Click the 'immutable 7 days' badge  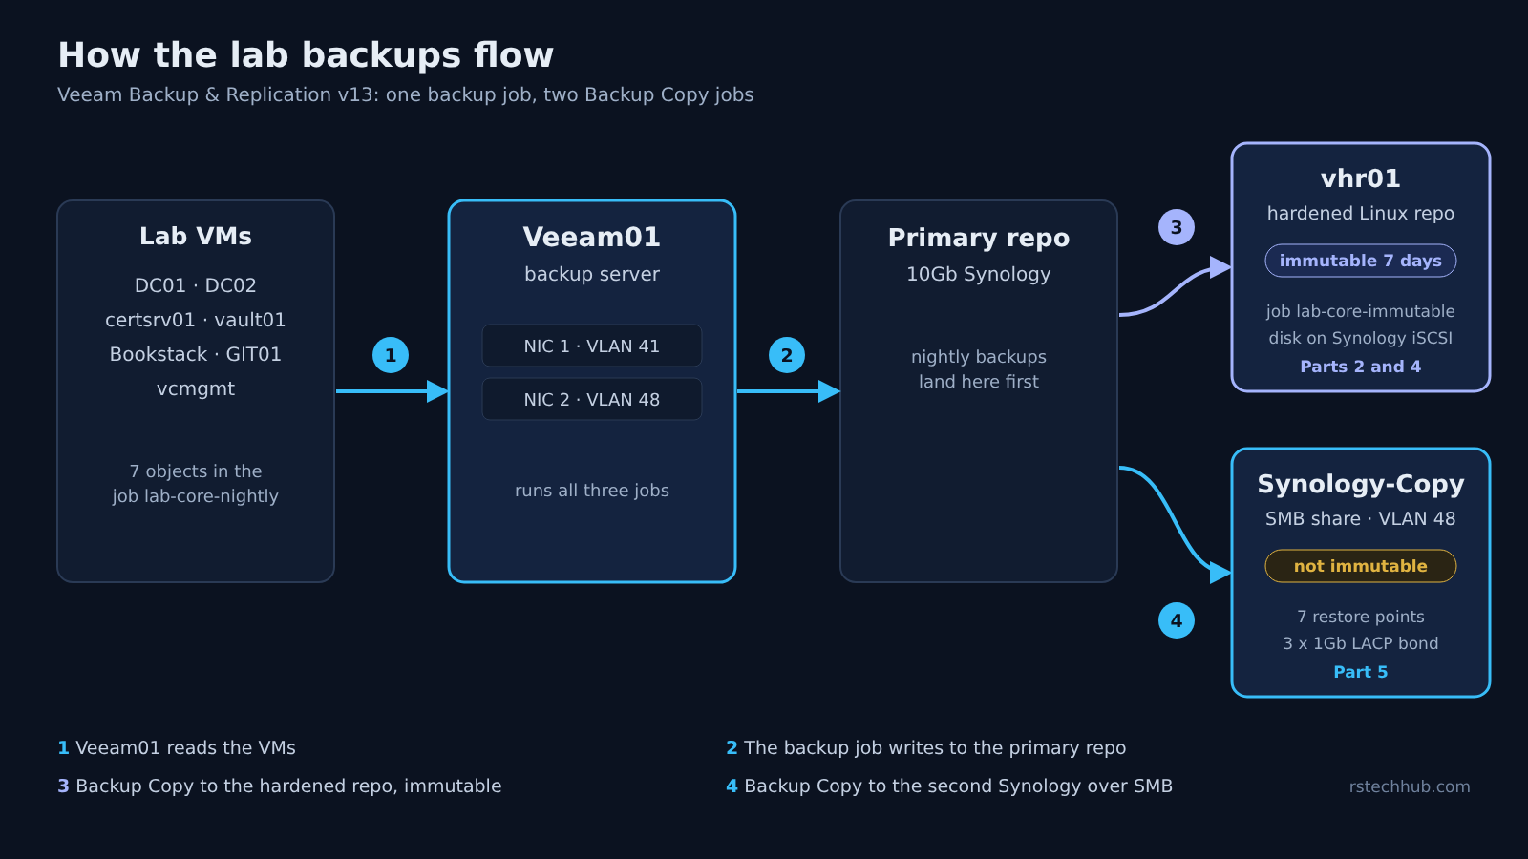pos(1361,261)
